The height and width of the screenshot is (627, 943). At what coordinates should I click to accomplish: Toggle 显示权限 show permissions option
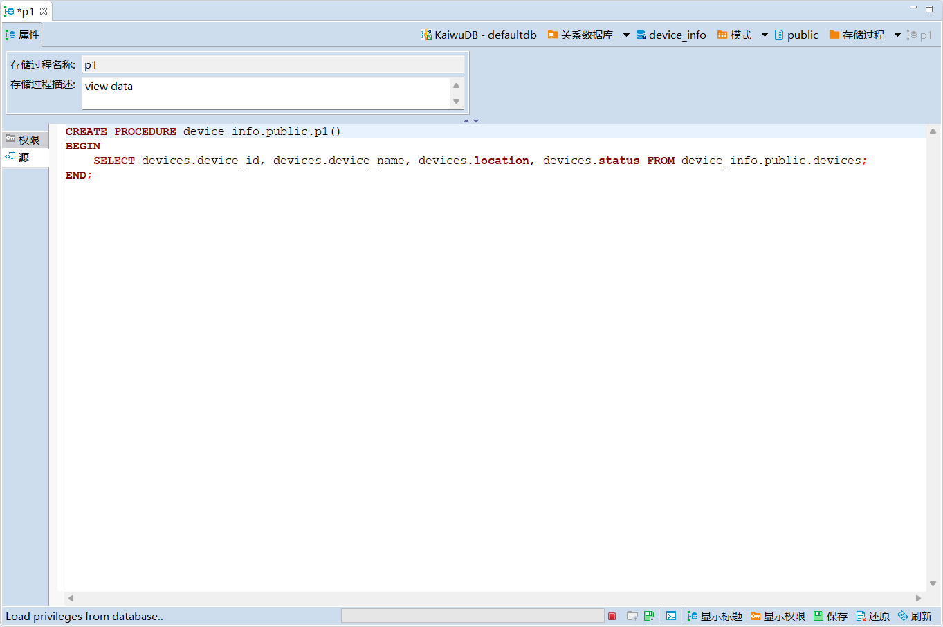point(778,616)
